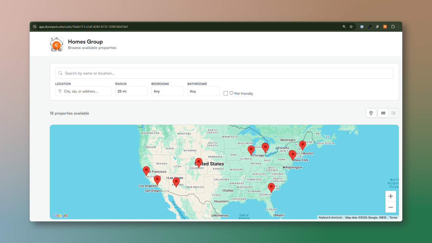
Task: Expand the Bedrooms dropdown
Action: [167, 91]
